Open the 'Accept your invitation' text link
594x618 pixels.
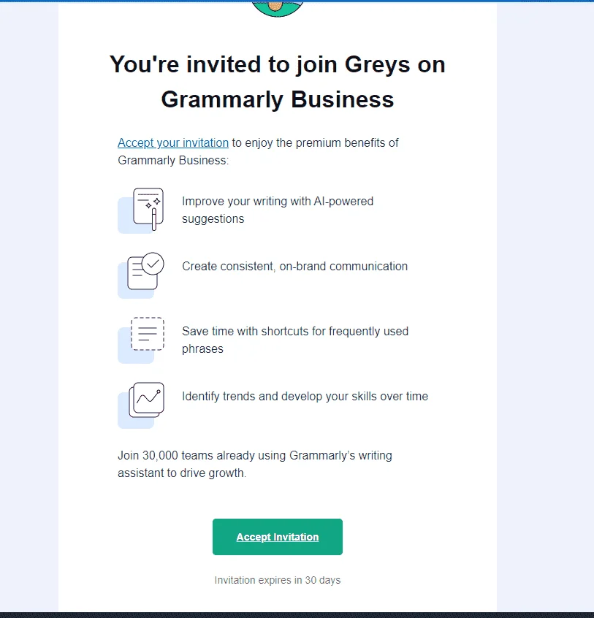(173, 142)
